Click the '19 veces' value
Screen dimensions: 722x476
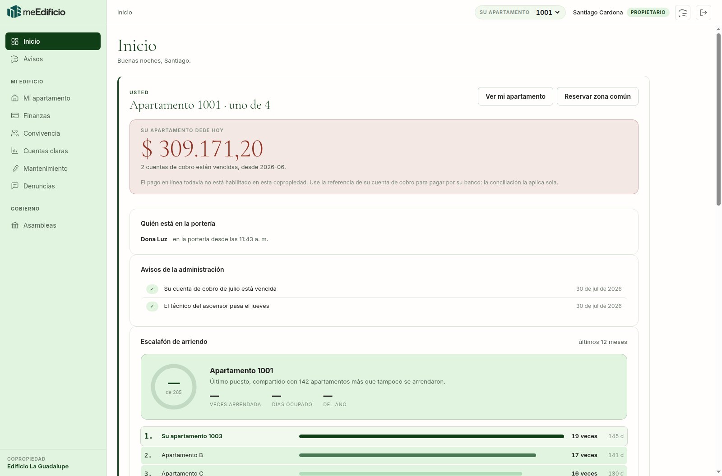click(x=584, y=436)
